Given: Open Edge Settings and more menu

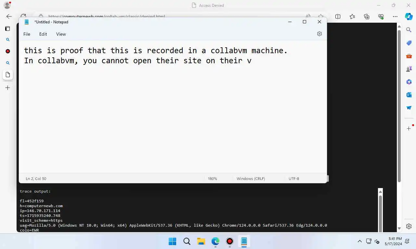Looking at the screenshot, I should point(395,17).
